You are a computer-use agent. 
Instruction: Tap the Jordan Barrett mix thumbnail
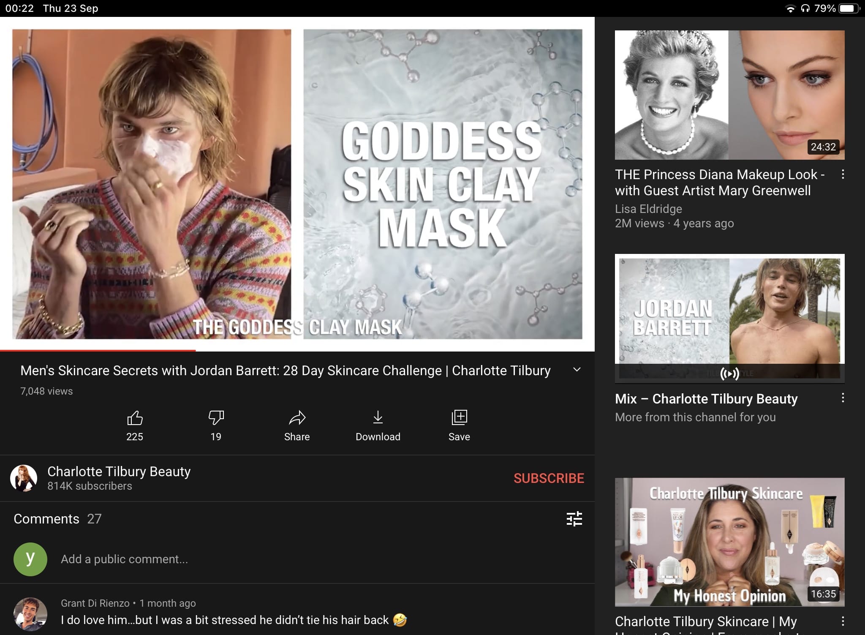point(730,319)
